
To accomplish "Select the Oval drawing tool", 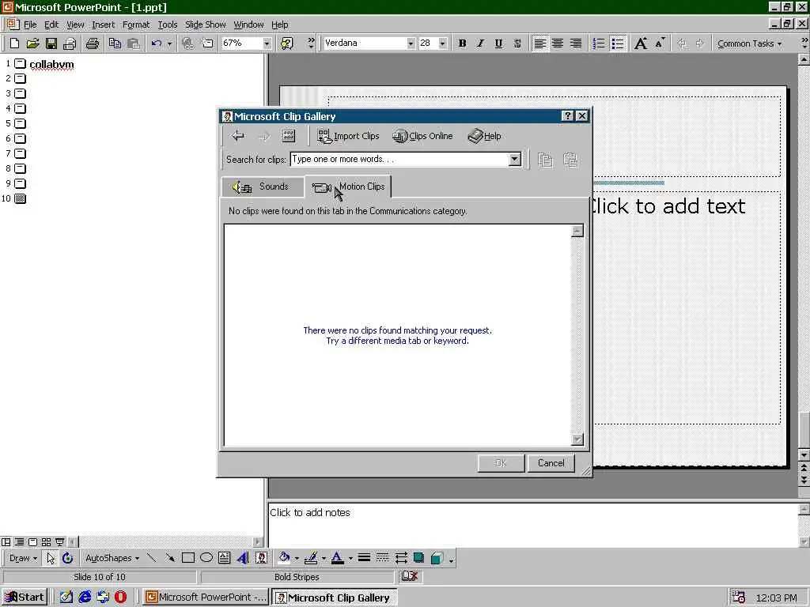I will coord(206,558).
